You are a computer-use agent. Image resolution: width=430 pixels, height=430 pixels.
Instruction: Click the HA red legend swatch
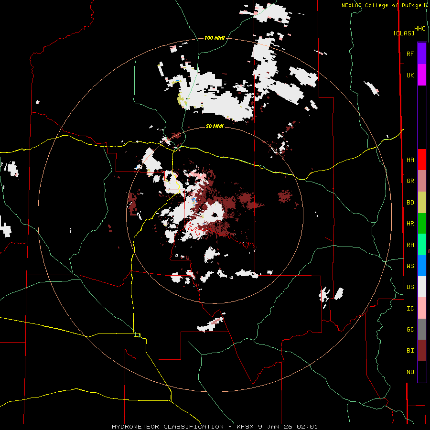pyautogui.click(x=422, y=160)
